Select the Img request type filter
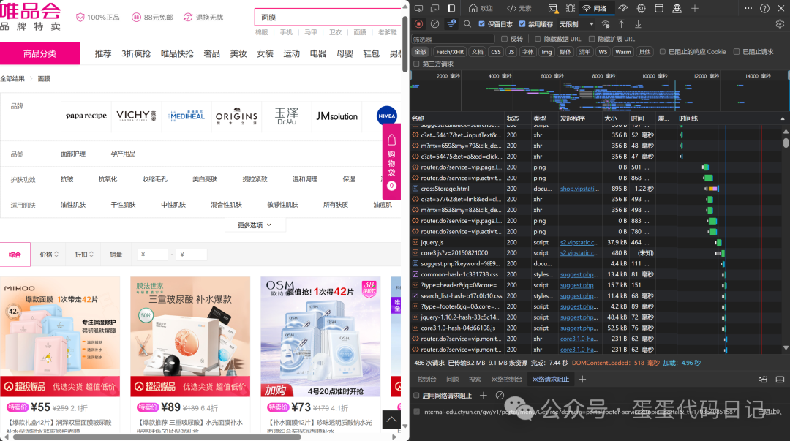Screen dimensions: 790x441 (x=546, y=52)
